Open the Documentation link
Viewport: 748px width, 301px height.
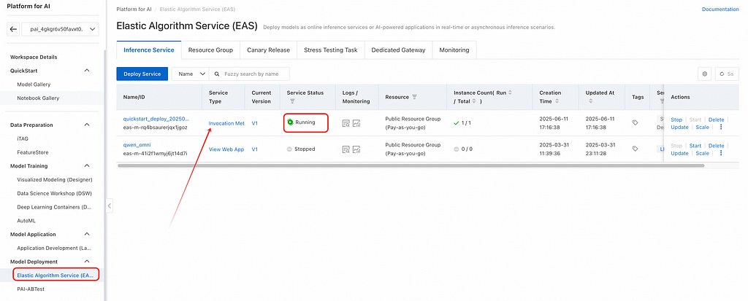click(720, 9)
